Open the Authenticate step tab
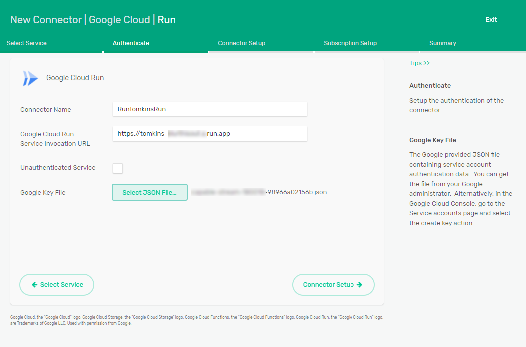526x347 pixels. tap(131, 43)
